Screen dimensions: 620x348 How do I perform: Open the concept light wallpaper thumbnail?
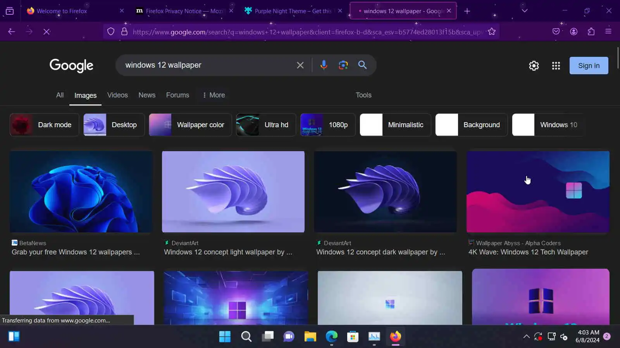click(x=233, y=192)
